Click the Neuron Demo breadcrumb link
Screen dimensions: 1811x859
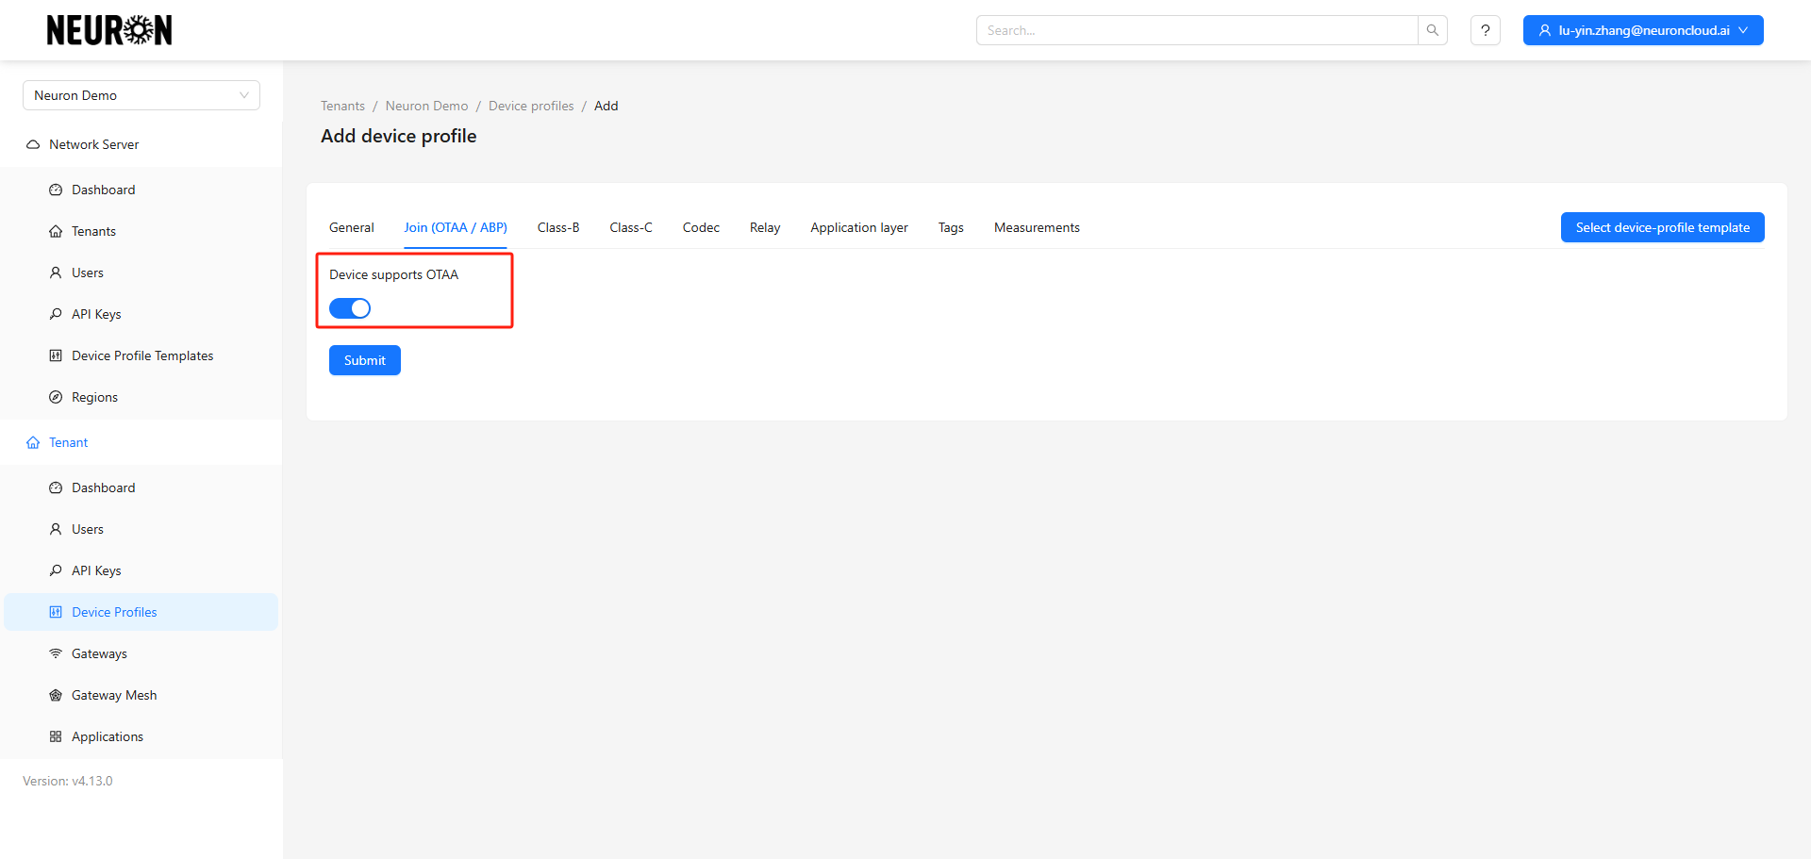click(426, 106)
